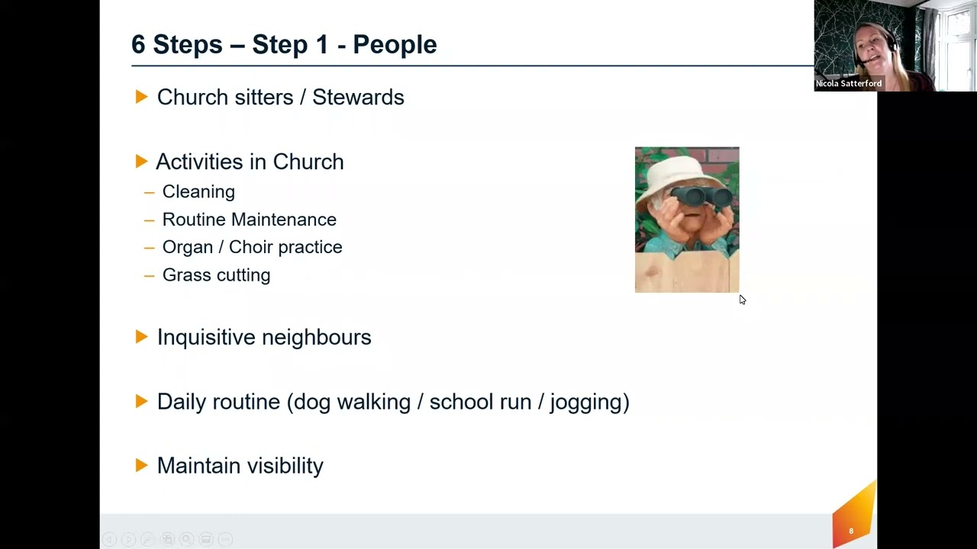Click the 'Inquisitive neighbours' bullet

263,337
